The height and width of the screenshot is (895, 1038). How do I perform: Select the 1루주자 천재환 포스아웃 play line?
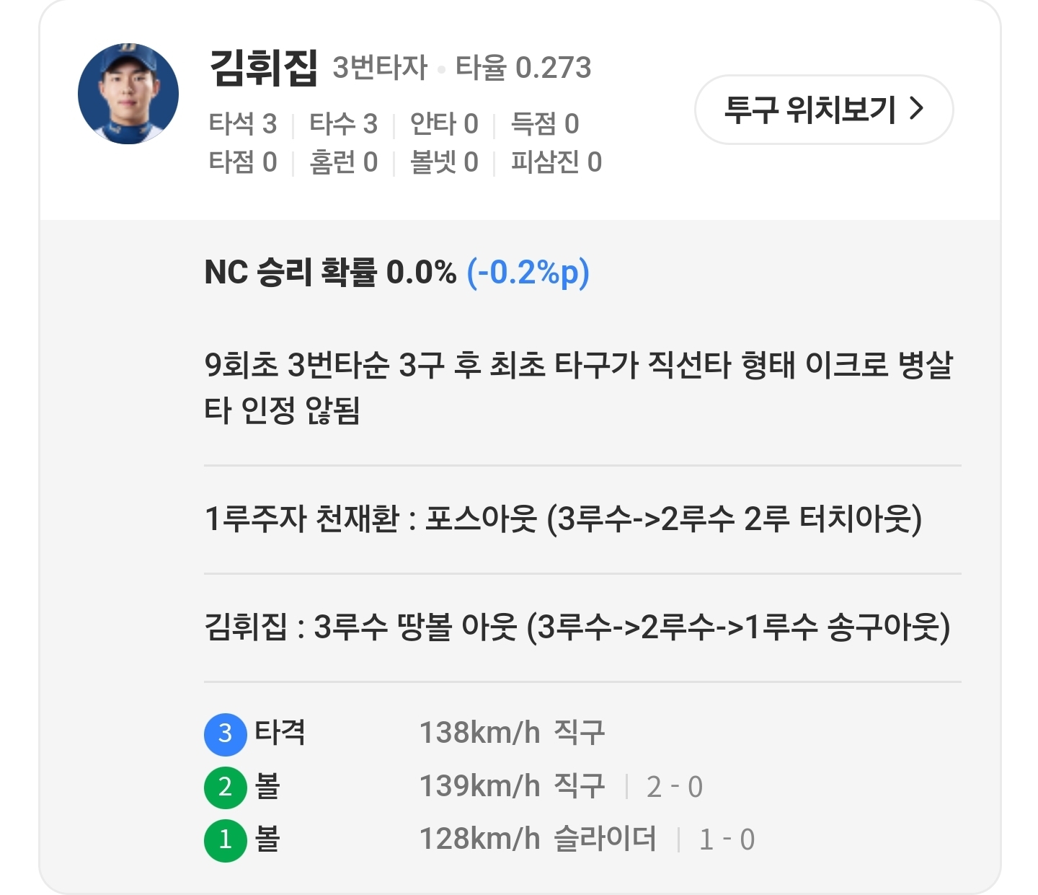pos(563,519)
